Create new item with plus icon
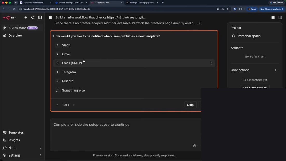Viewport: 286px width, 161px height. coord(26,17)
